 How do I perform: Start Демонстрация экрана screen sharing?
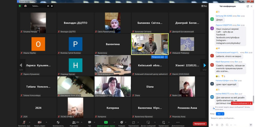coord(106,123)
